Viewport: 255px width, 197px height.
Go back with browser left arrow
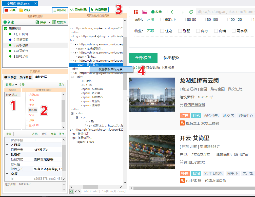[173, 12]
